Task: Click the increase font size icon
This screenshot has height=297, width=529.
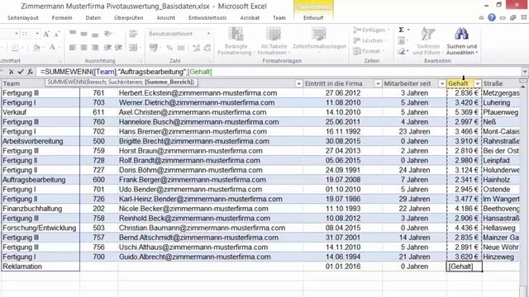Action: pyautogui.click(x=46, y=34)
